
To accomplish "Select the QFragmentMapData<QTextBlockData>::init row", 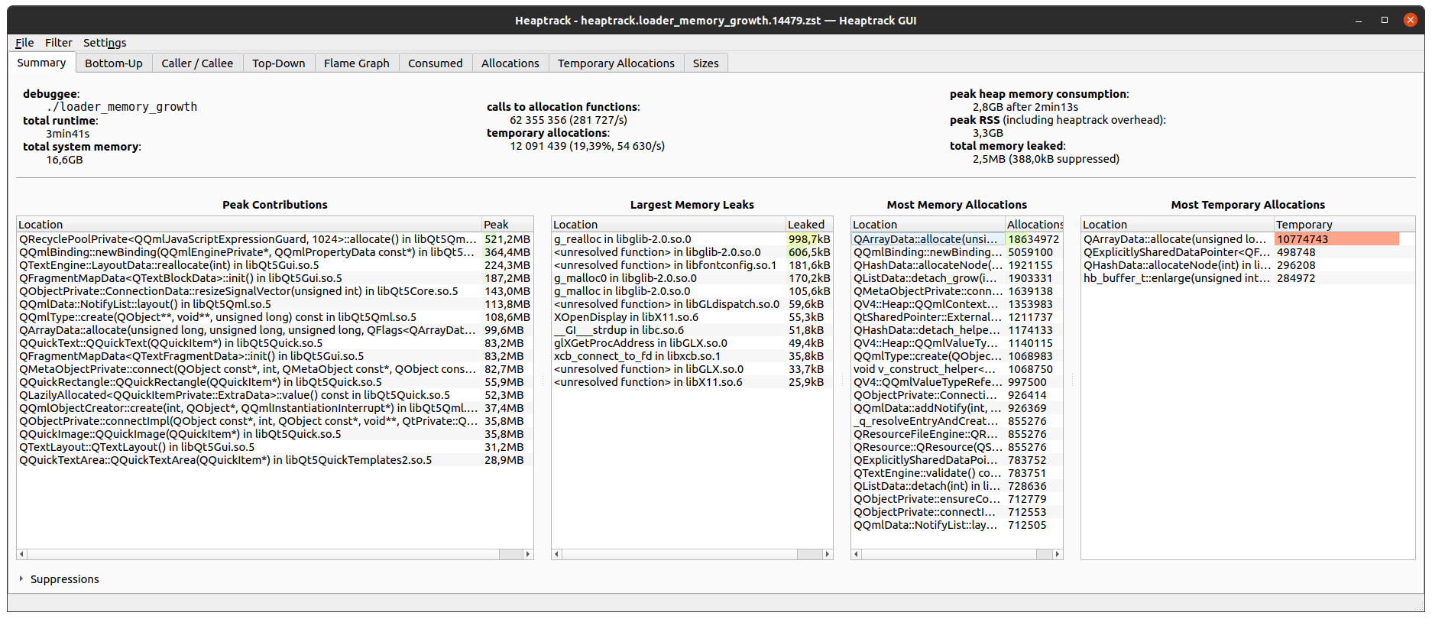I will click(x=275, y=278).
